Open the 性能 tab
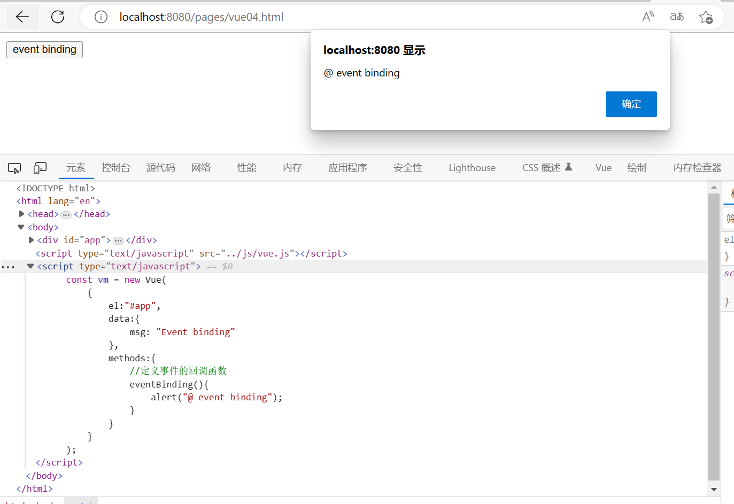 [247, 168]
